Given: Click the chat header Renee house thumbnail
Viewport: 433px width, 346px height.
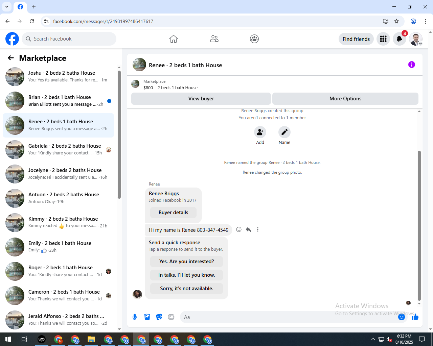Looking at the screenshot, I should [x=139, y=65].
